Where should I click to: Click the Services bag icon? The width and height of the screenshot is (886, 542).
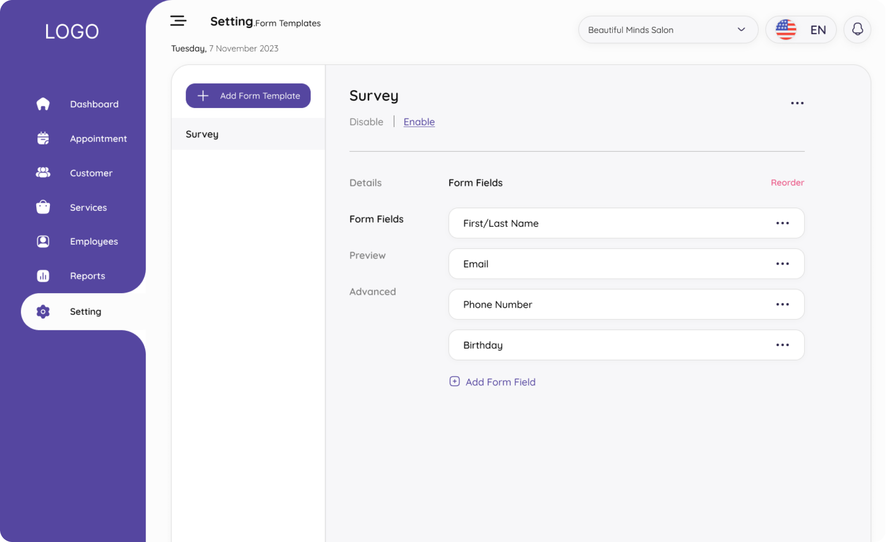point(43,207)
